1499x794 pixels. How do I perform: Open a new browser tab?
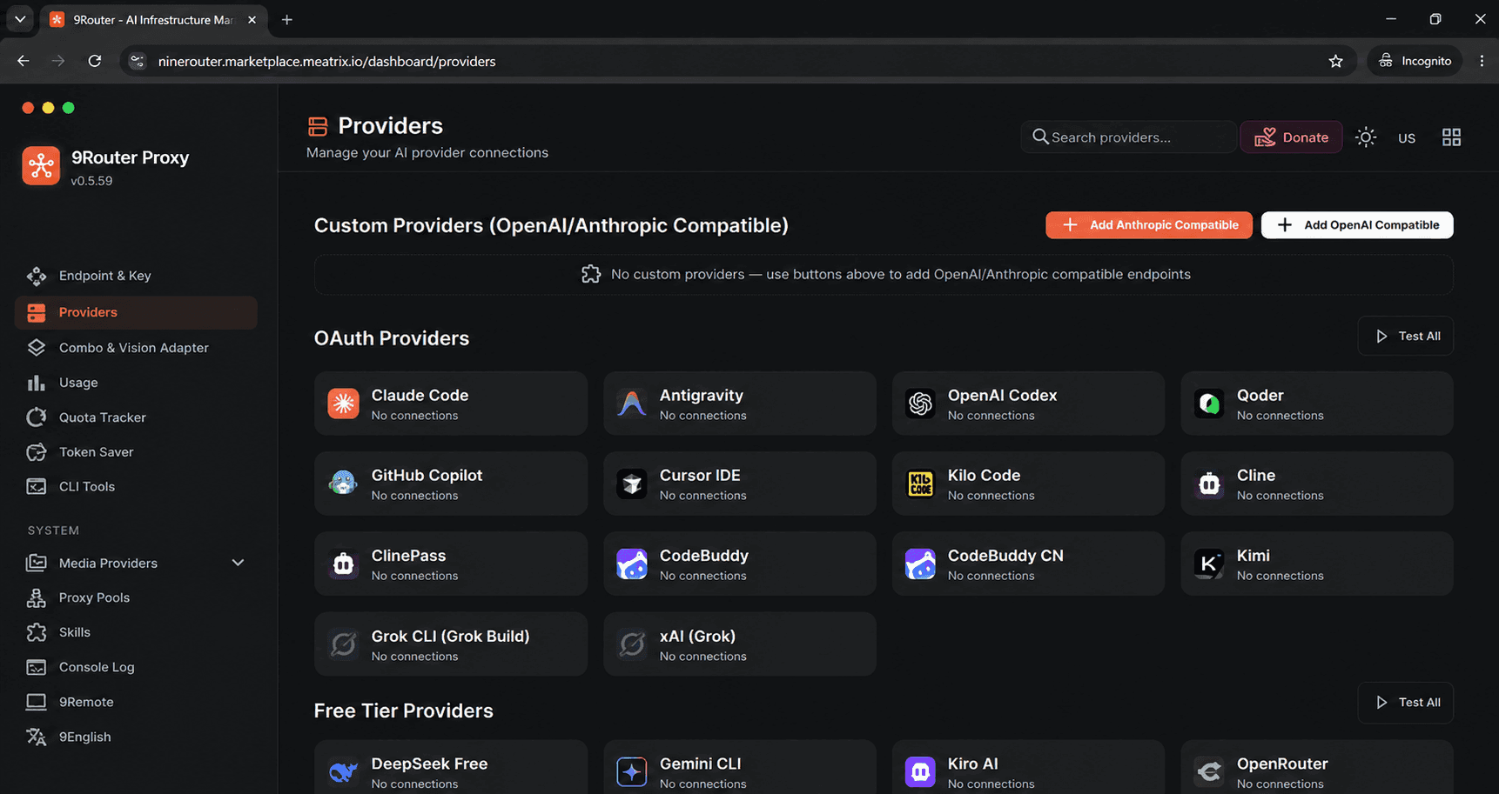pos(286,19)
